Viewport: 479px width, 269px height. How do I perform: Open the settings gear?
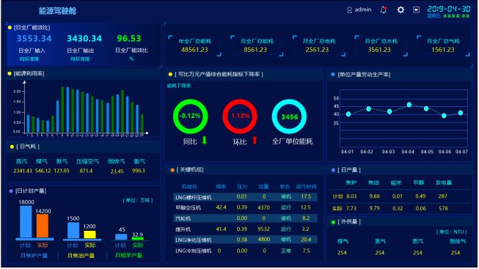point(401,10)
